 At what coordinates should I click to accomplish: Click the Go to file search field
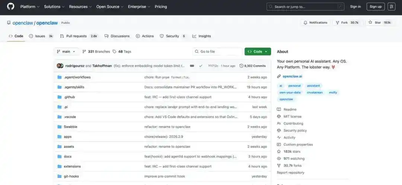tap(218, 52)
